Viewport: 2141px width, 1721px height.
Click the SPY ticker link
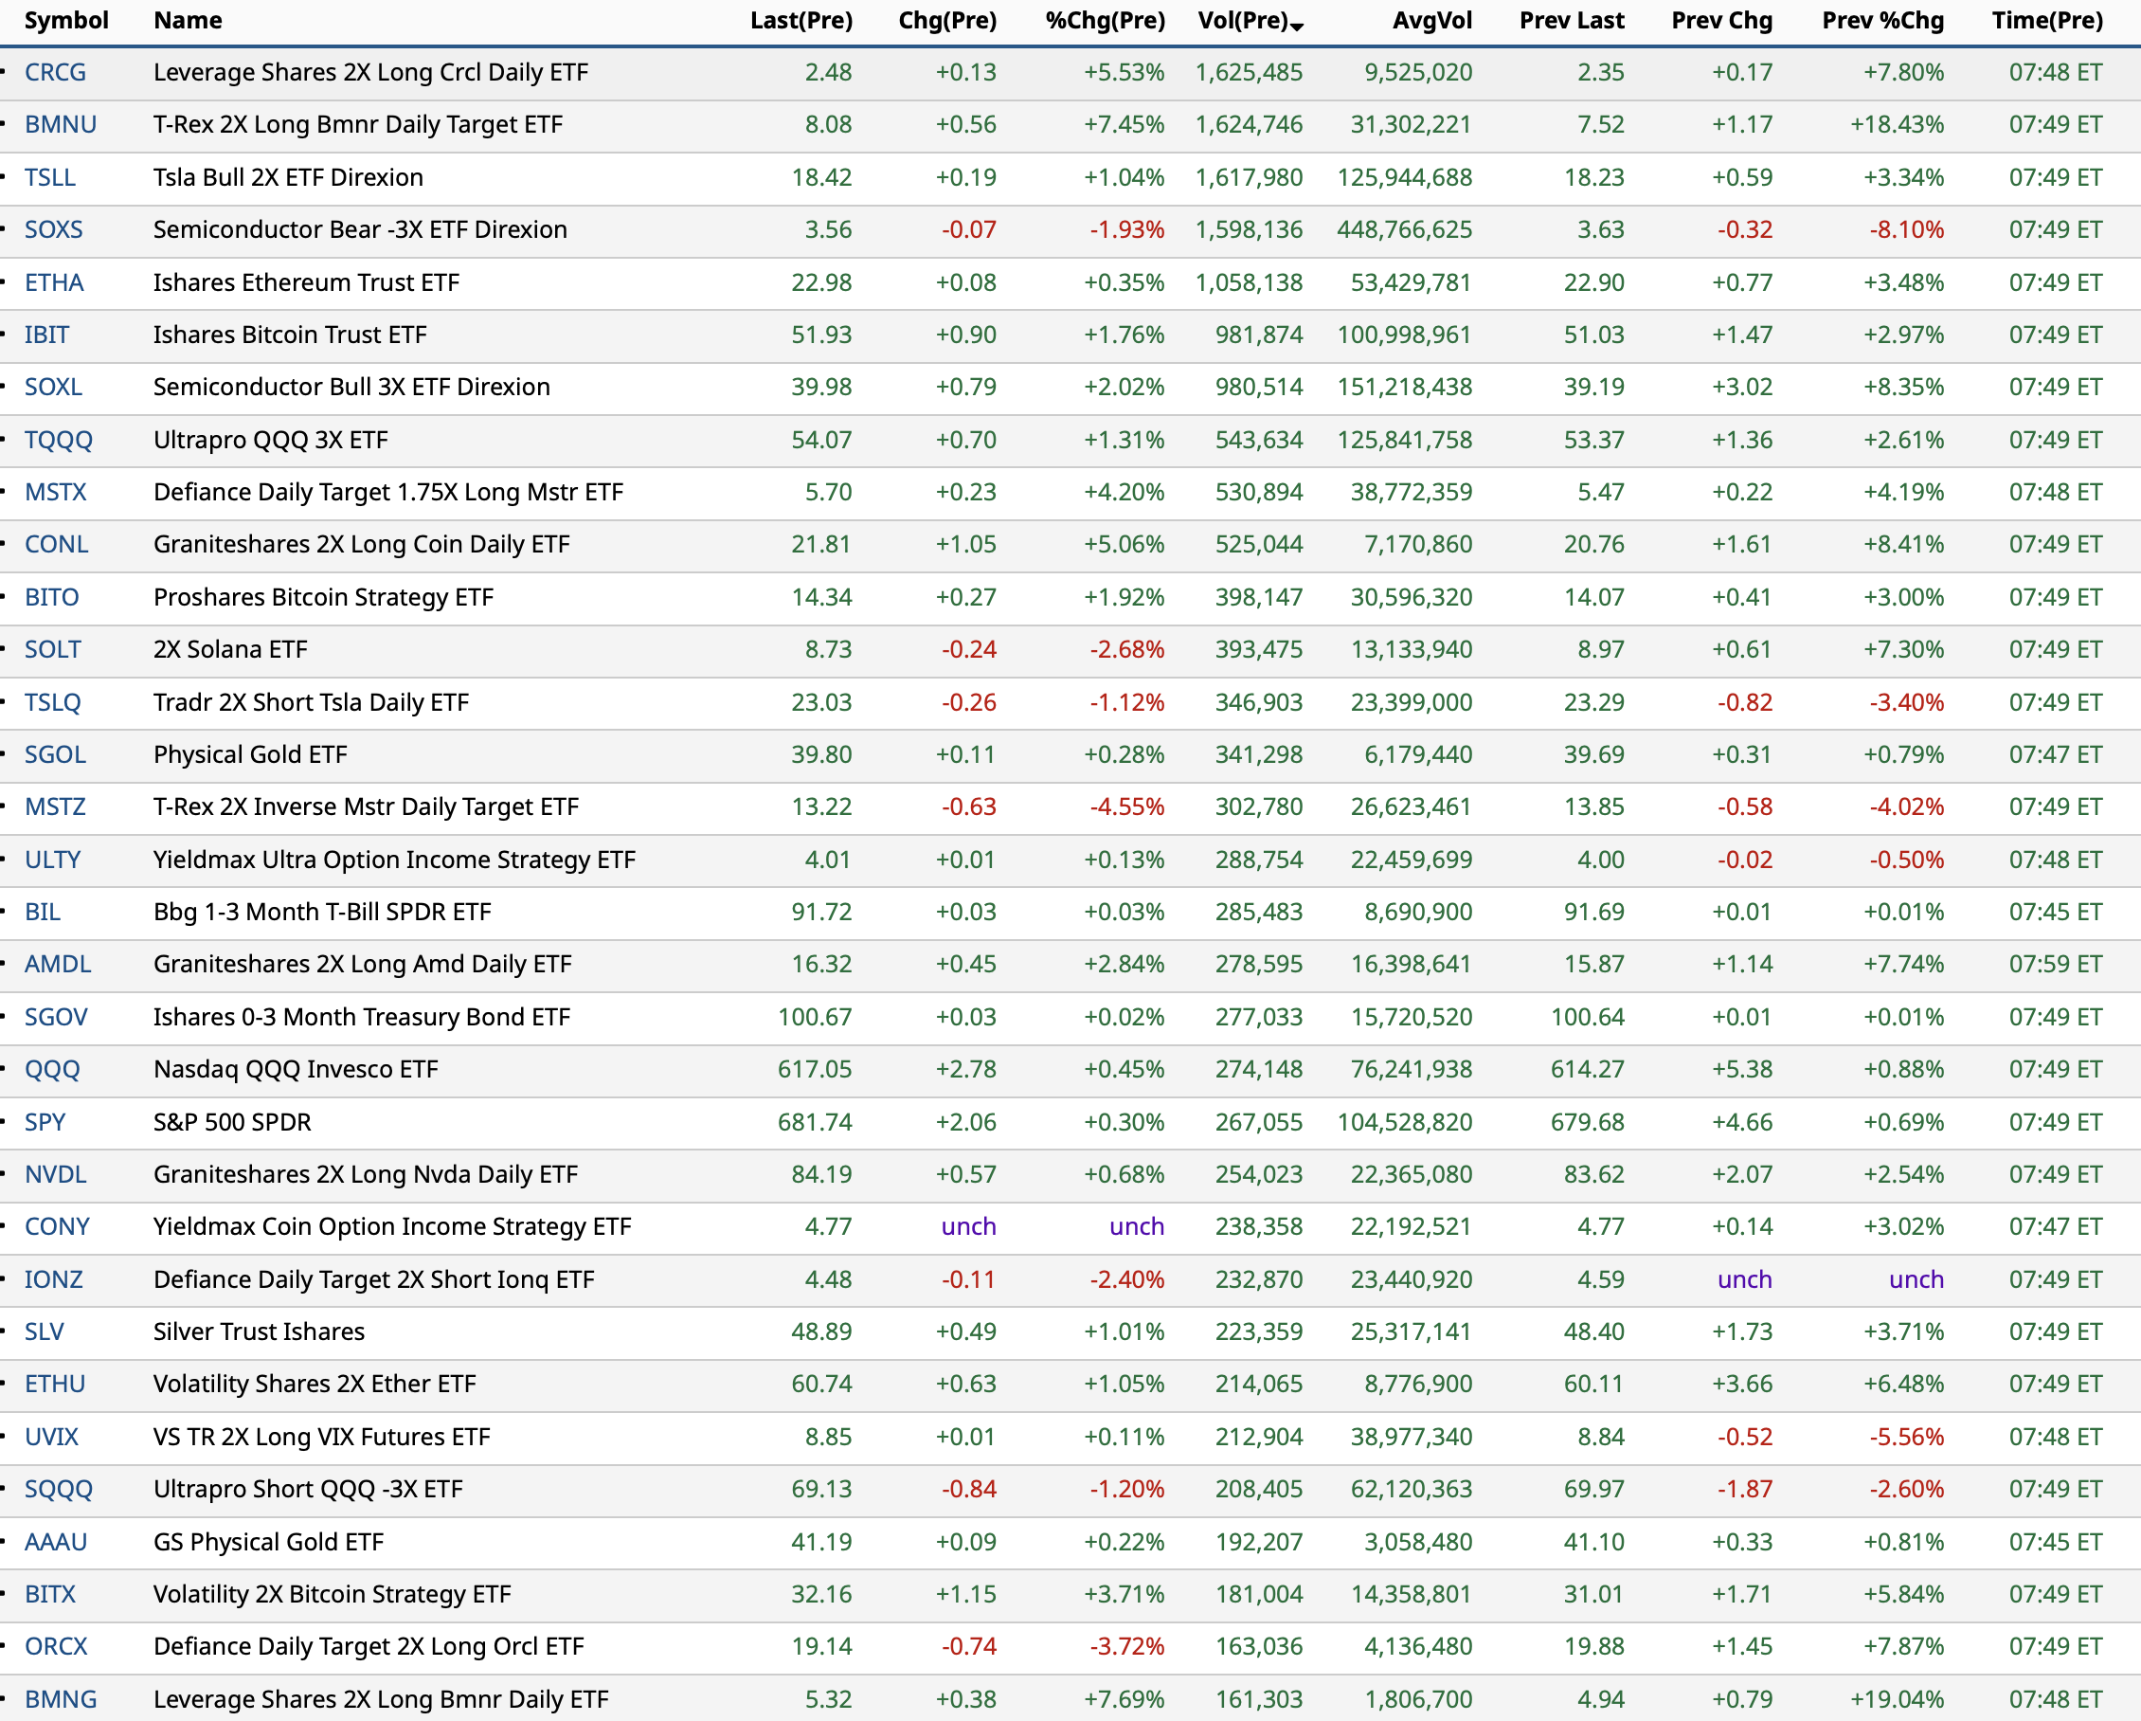45,1122
